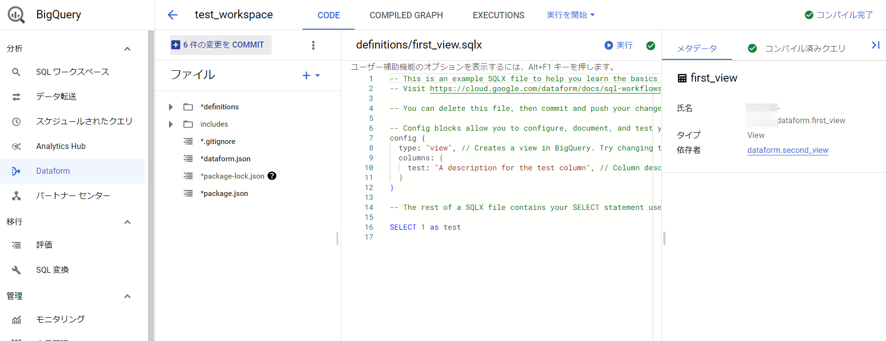Click 6 件の変更を COMMIT button

click(221, 45)
